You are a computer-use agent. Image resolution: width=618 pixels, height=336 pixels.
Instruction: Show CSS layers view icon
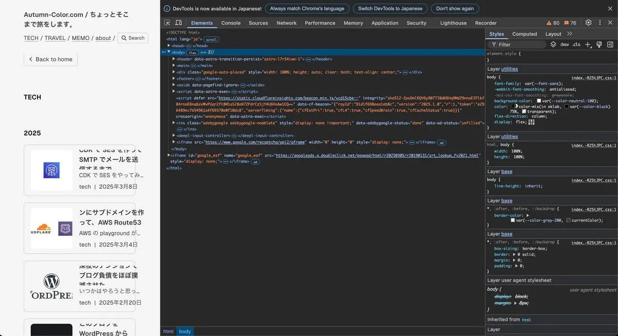click(x=553, y=45)
